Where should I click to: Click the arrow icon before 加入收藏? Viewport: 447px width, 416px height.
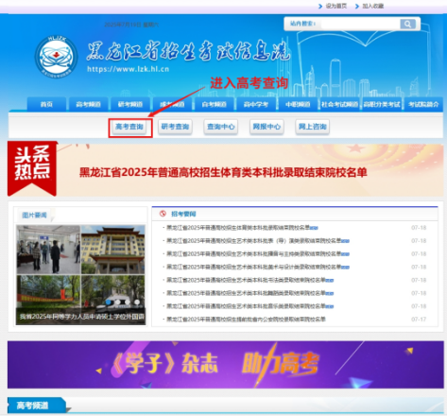coord(357,6)
